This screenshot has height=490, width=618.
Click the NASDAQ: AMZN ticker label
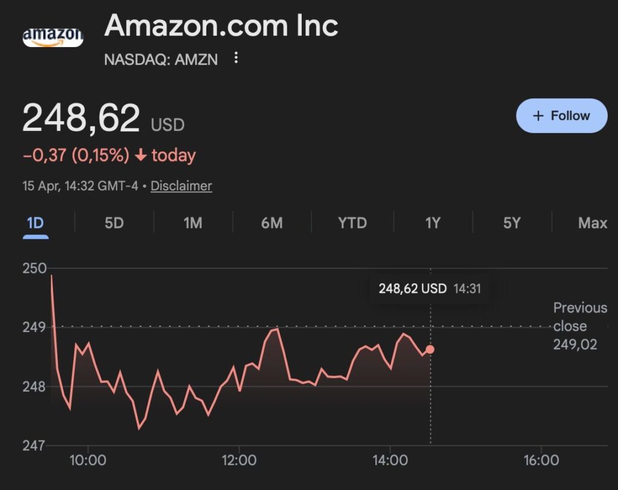[161, 58]
